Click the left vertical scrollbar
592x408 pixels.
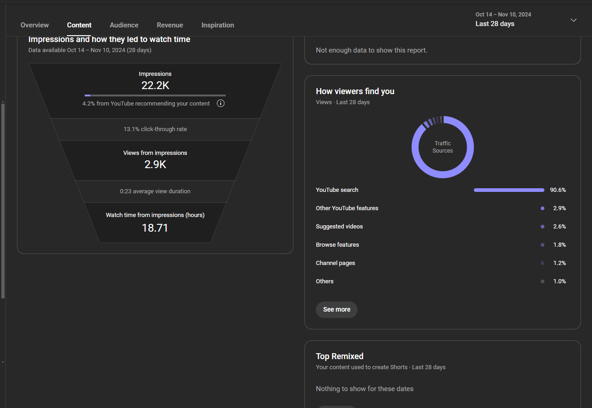coord(3,201)
